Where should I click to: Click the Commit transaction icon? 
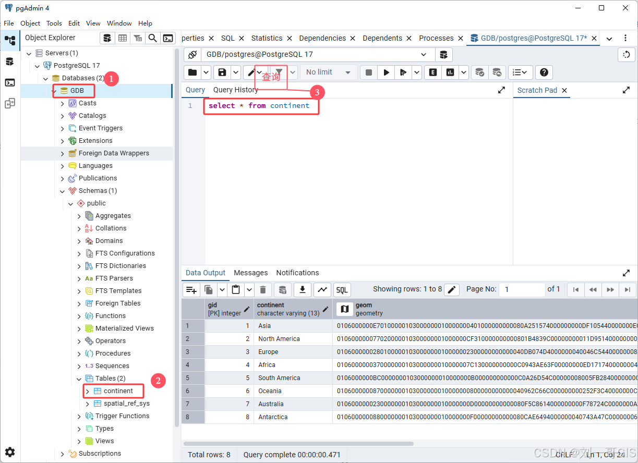point(479,72)
